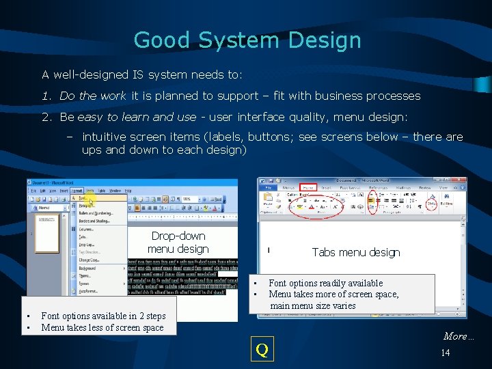Choose Borders and Shading... menu entry
The width and height of the screenshot is (492, 369).
pyautogui.click(x=99, y=221)
